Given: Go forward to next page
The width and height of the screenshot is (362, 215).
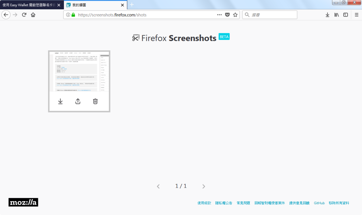Looking at the screenshot, I should (x=15, y=15).
